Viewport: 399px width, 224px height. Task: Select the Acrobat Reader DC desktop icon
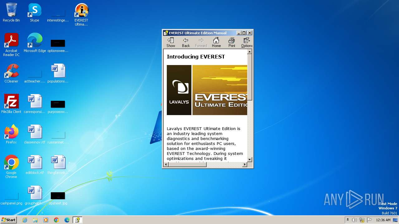point(11,45)
